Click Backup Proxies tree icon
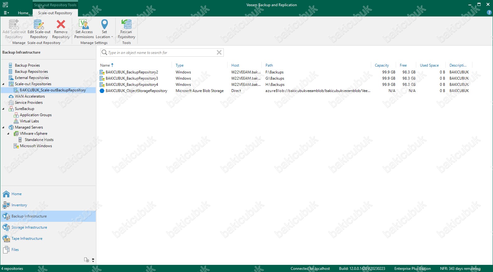Image resolution: width=493 pixels, height=272 pixels. click(11, 65)
